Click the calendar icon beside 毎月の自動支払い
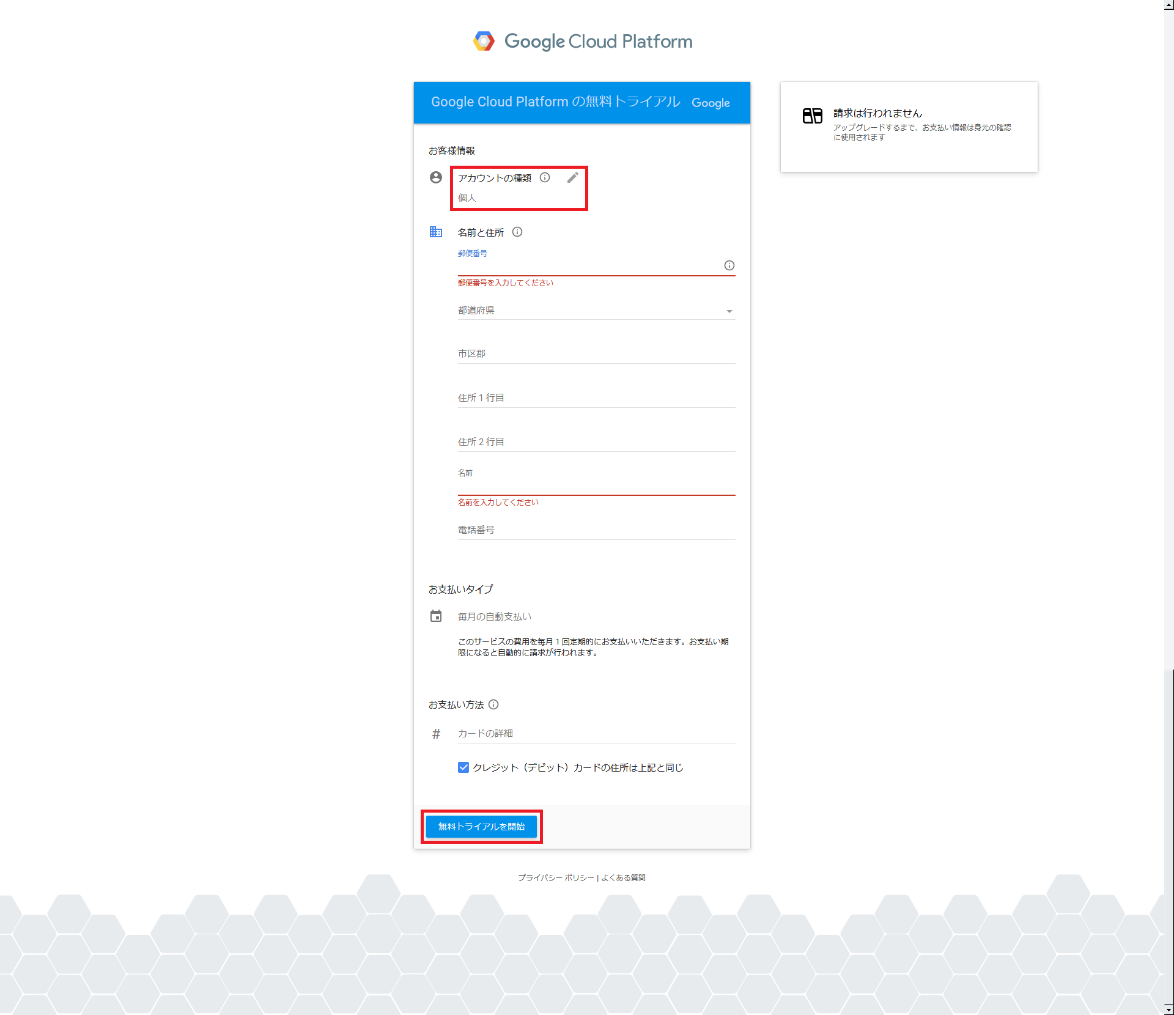 (436, 616)
